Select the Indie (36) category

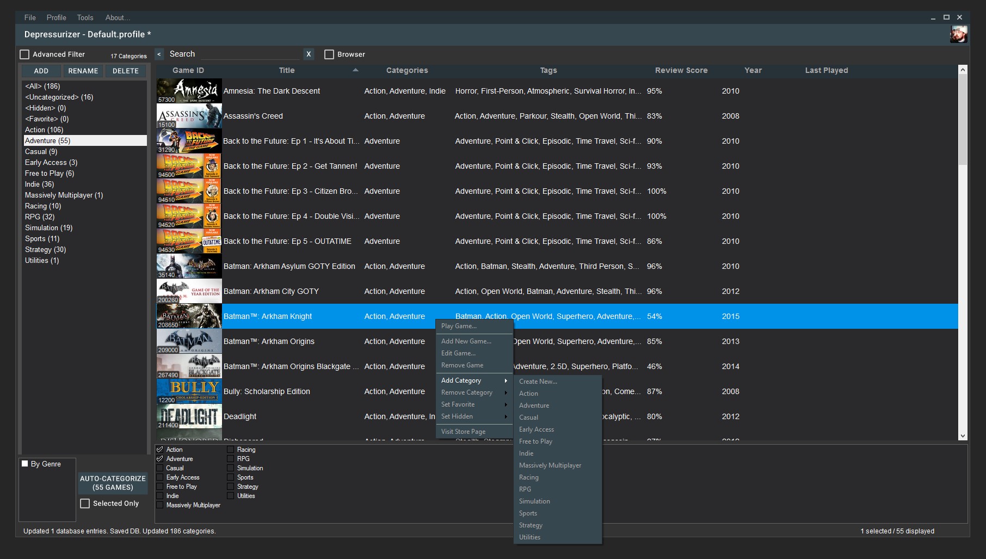pos(85,184)
